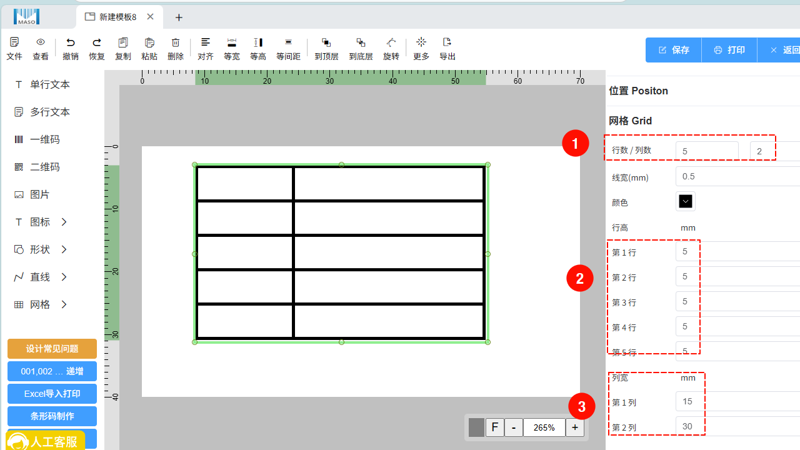This screenshot has width=800, height=450.
Task: Expand the 形状 shapes submenu
Action: point(41,249)
